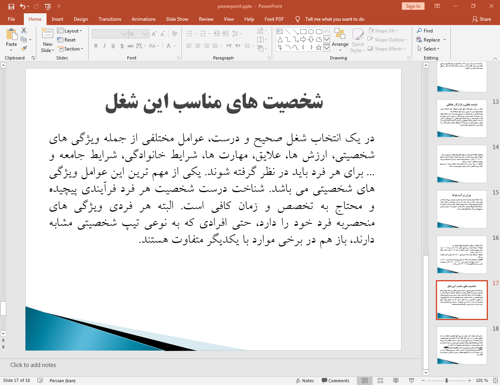500x385 pixels.
Task: Click Replace in Editing group
Action: coord(431,40)
